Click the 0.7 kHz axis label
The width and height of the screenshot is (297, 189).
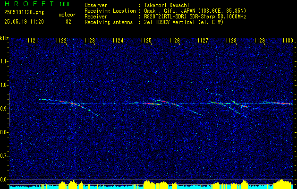(x=4, y=156)
